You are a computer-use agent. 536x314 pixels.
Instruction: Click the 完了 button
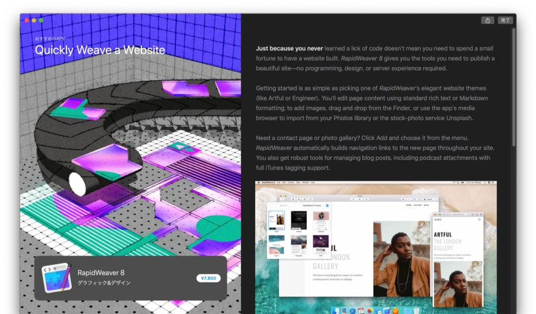coord(505,20)
